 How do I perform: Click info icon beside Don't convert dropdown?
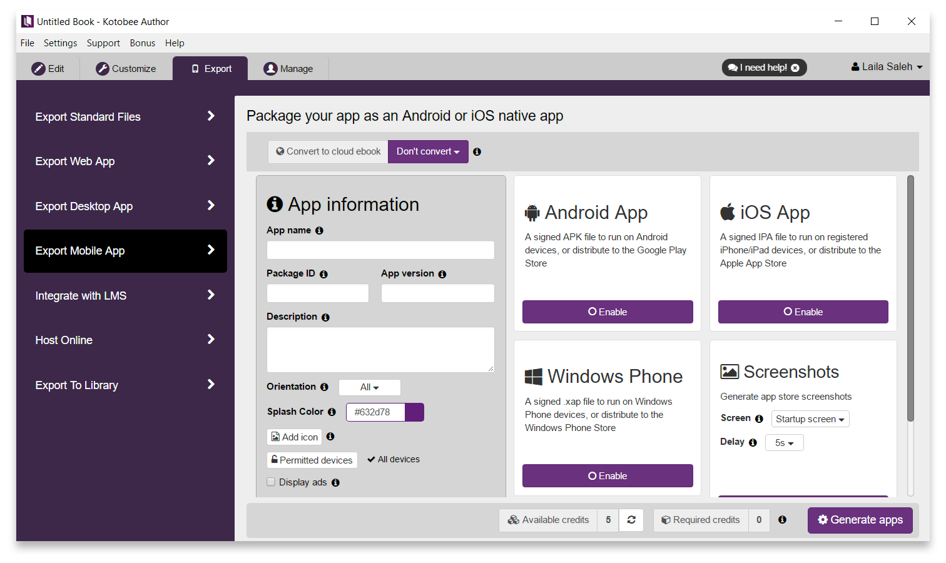[x=477, y=152]
